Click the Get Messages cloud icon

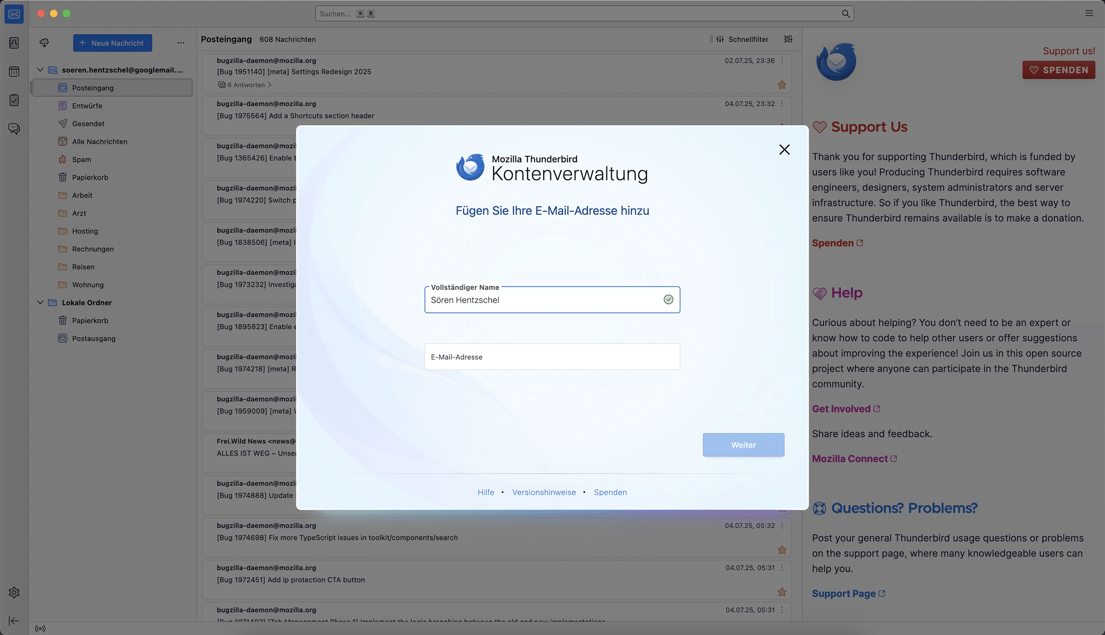[44, 43]
